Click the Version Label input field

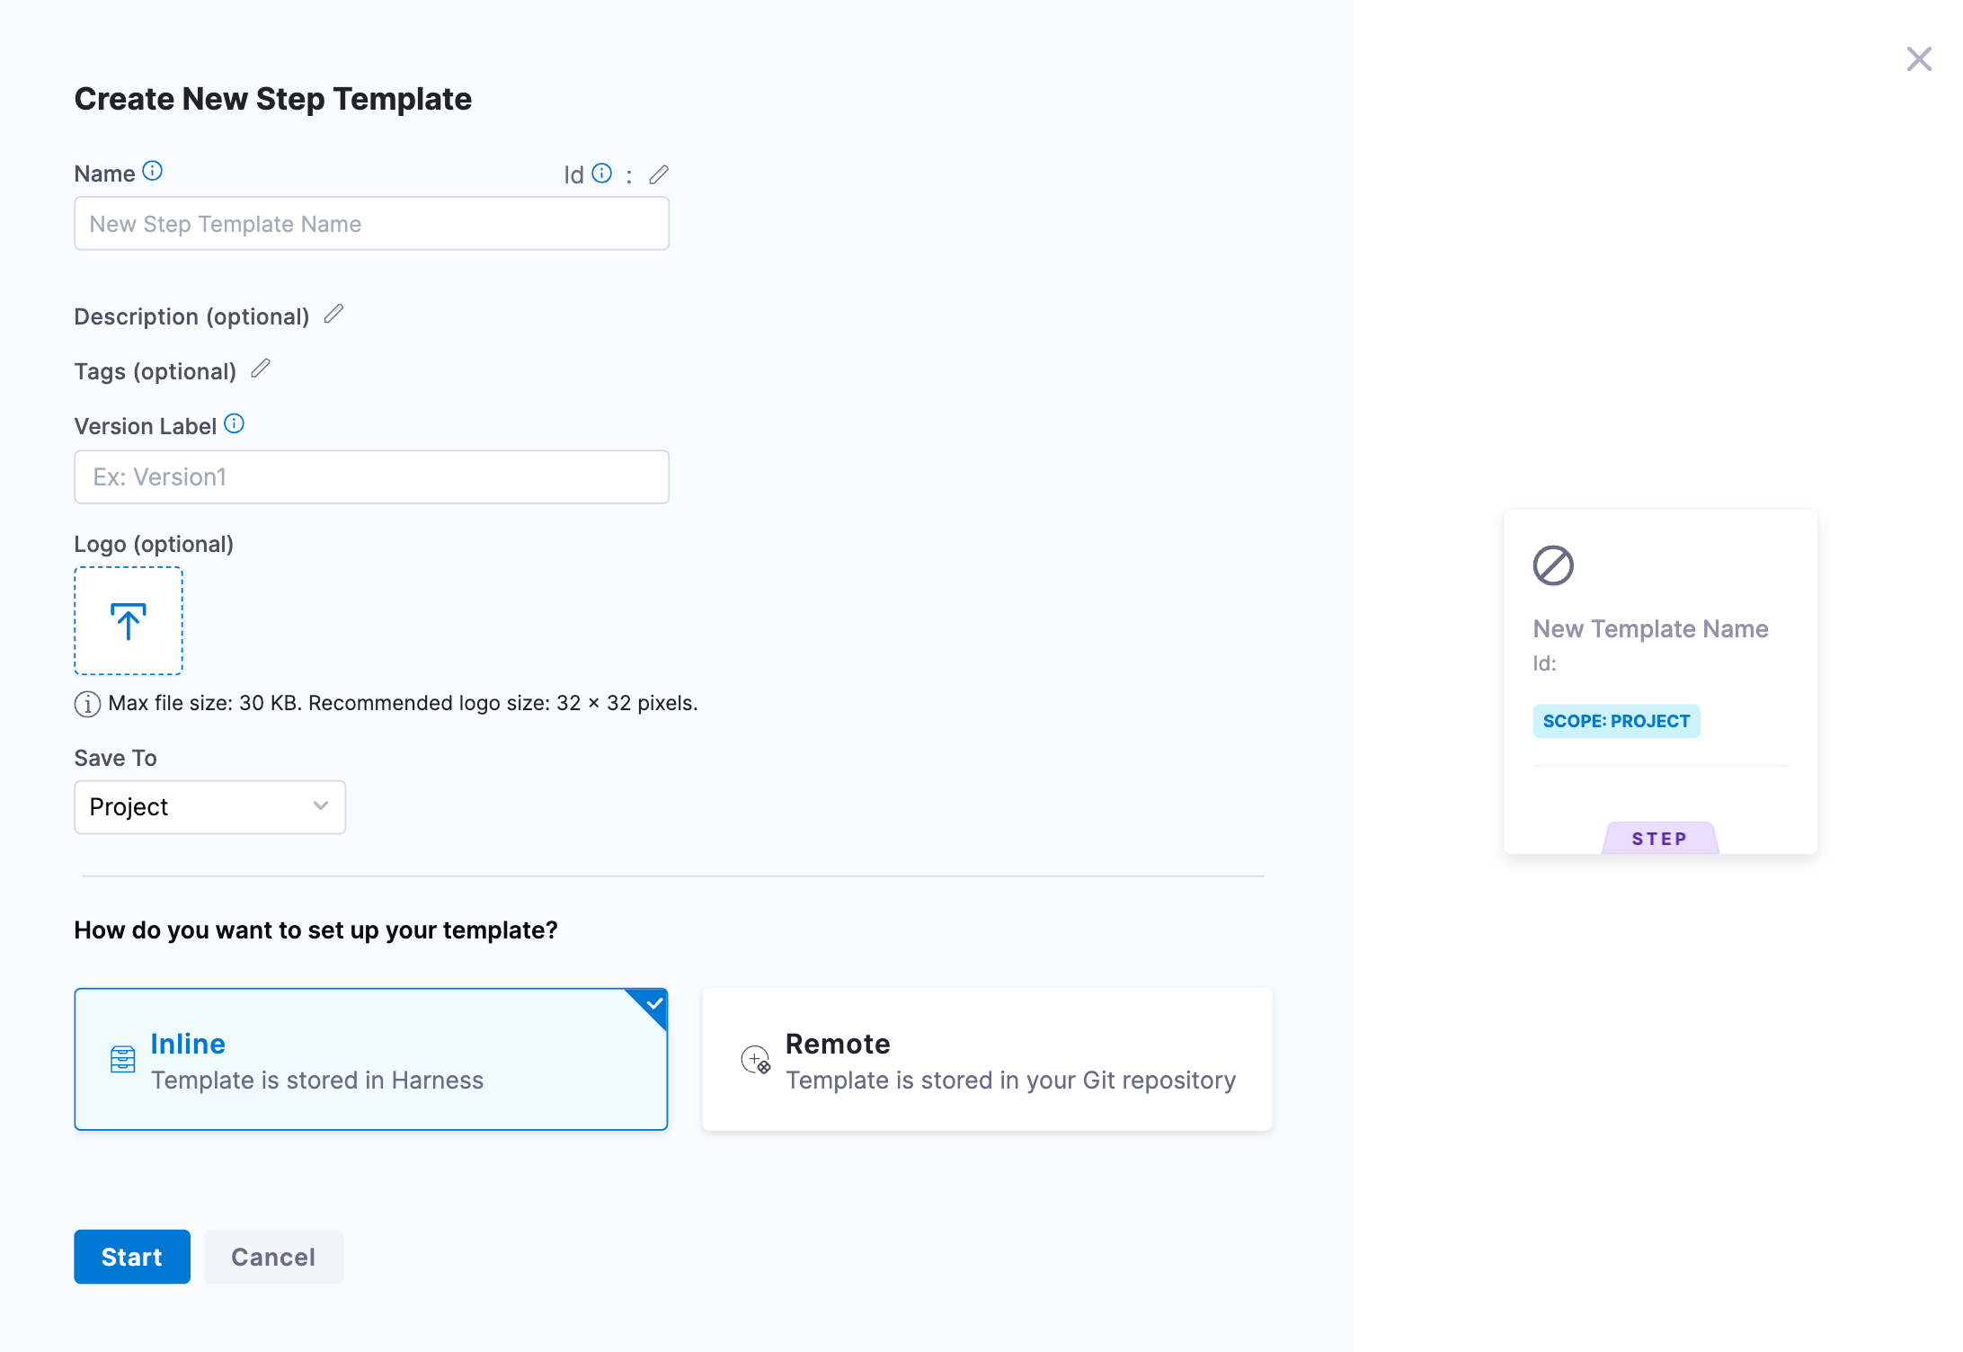pos(371,477)
